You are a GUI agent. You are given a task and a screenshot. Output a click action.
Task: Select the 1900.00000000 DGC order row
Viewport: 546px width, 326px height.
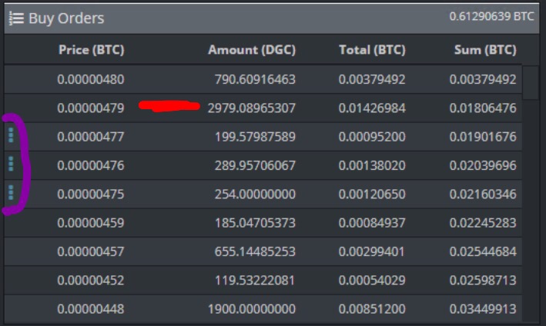tap(263, 309)
